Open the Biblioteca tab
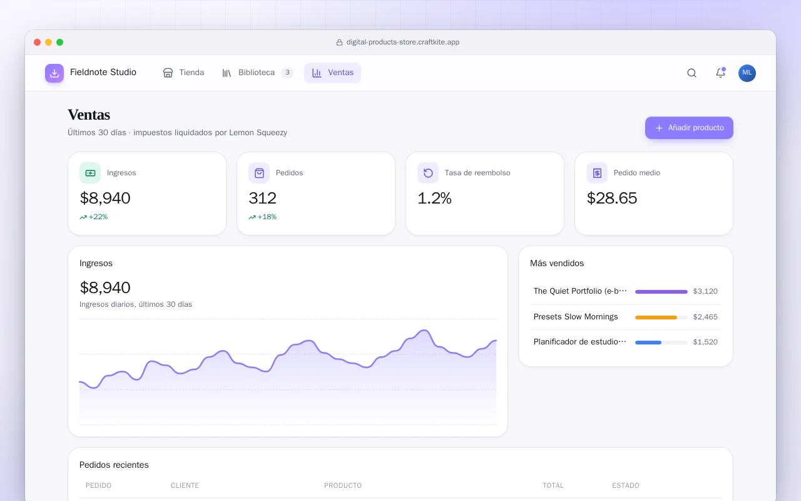The height and width of the screenshot is (501, 801). [x=257, y=73]
